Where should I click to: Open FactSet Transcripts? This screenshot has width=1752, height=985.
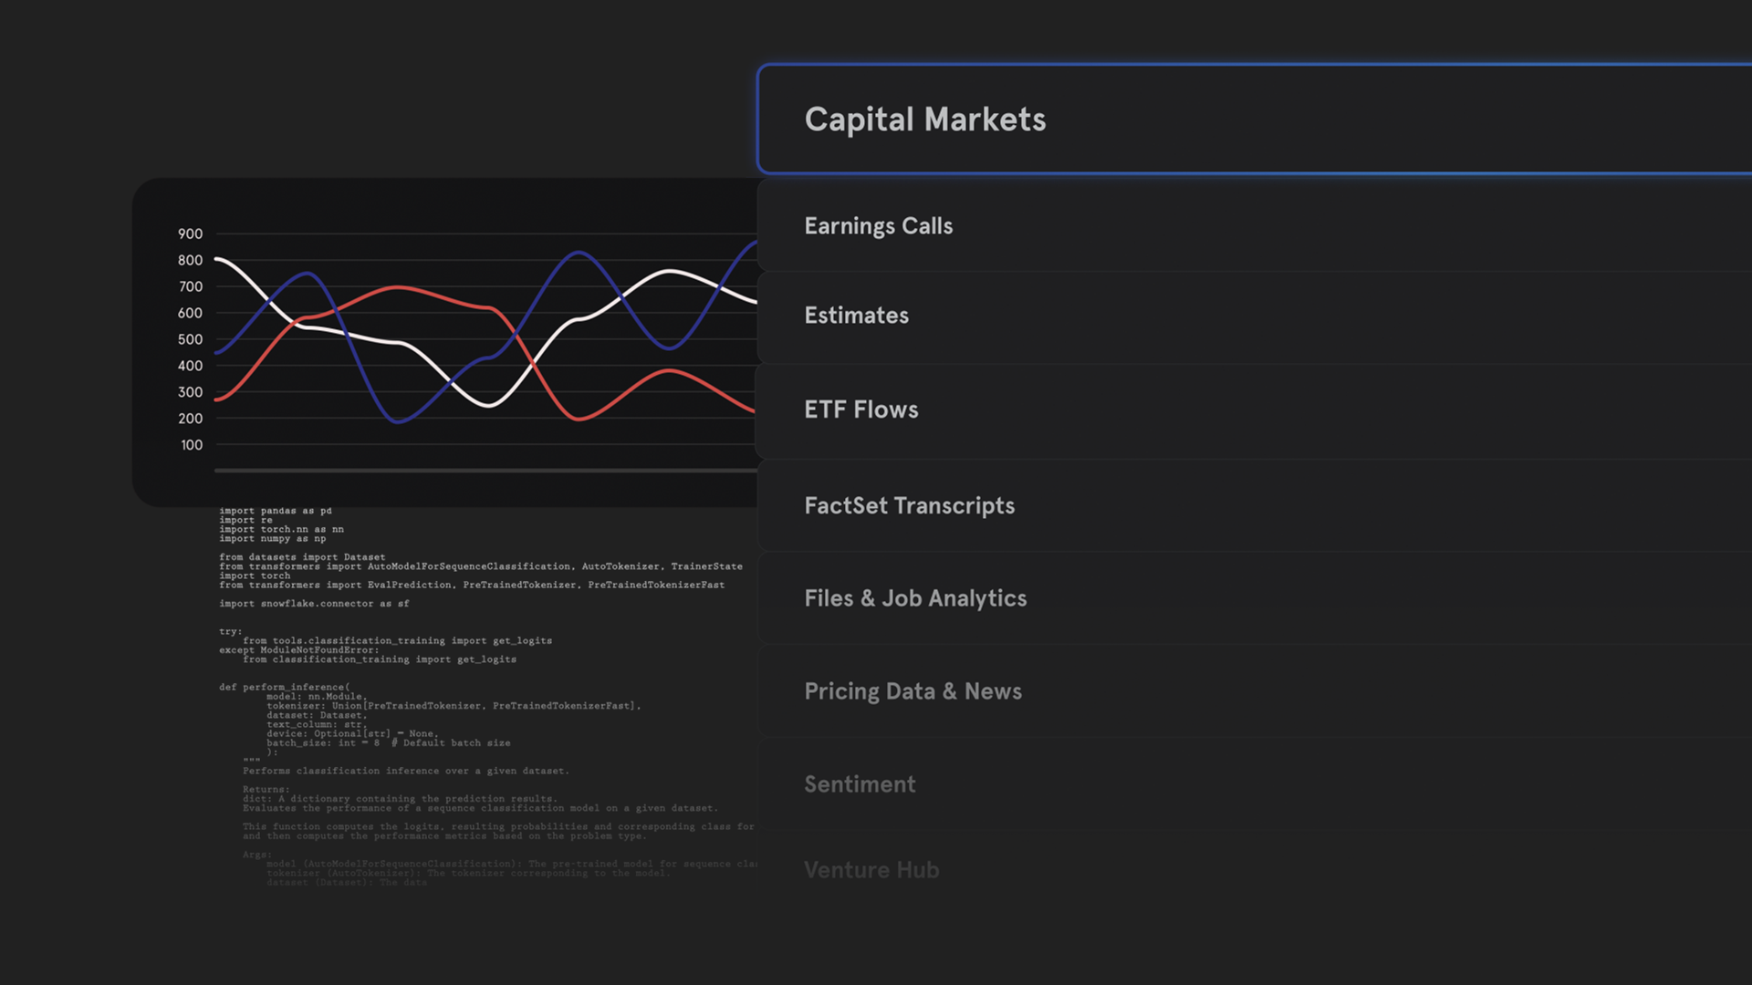pos(1255,505)
